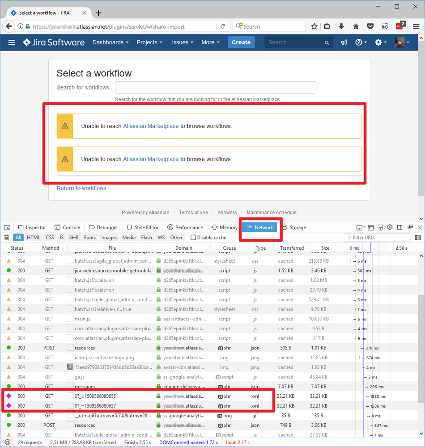The width and height of the screenshot is (425, 447).
Task: Toggle split console icon in devtools
Action: (370, 227)
